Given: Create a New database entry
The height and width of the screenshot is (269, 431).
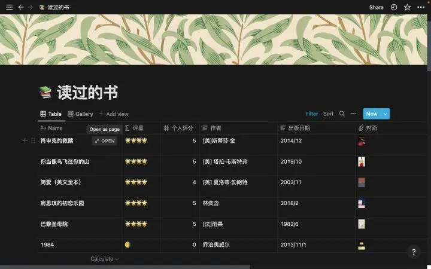Looking at the screenshot, I should [x=372, y=114].
